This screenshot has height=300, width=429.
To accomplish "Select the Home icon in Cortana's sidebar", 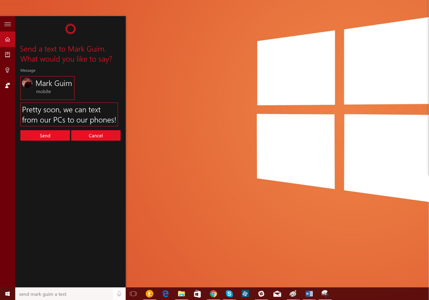I will 8,39.
